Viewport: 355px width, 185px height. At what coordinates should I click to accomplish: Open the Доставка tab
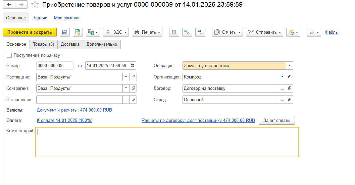[70, 44]
